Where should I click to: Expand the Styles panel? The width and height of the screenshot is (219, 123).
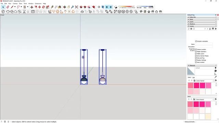[x=202, y=19]
